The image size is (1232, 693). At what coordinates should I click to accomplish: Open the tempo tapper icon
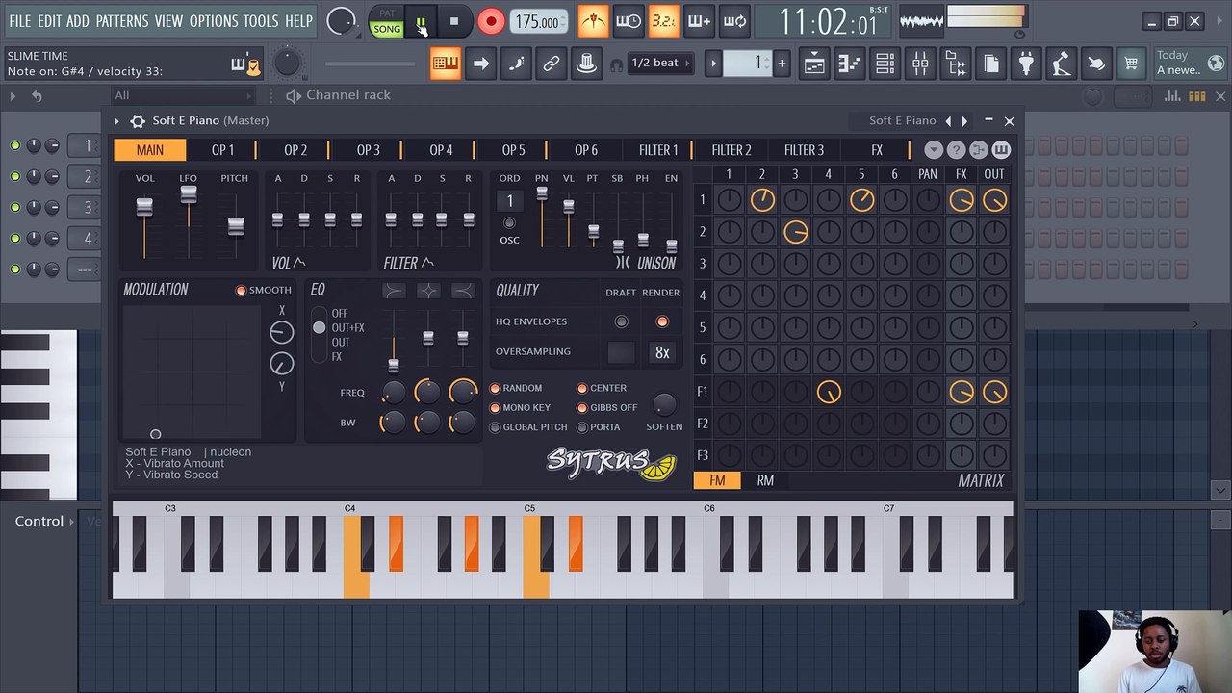(1061, 64)
